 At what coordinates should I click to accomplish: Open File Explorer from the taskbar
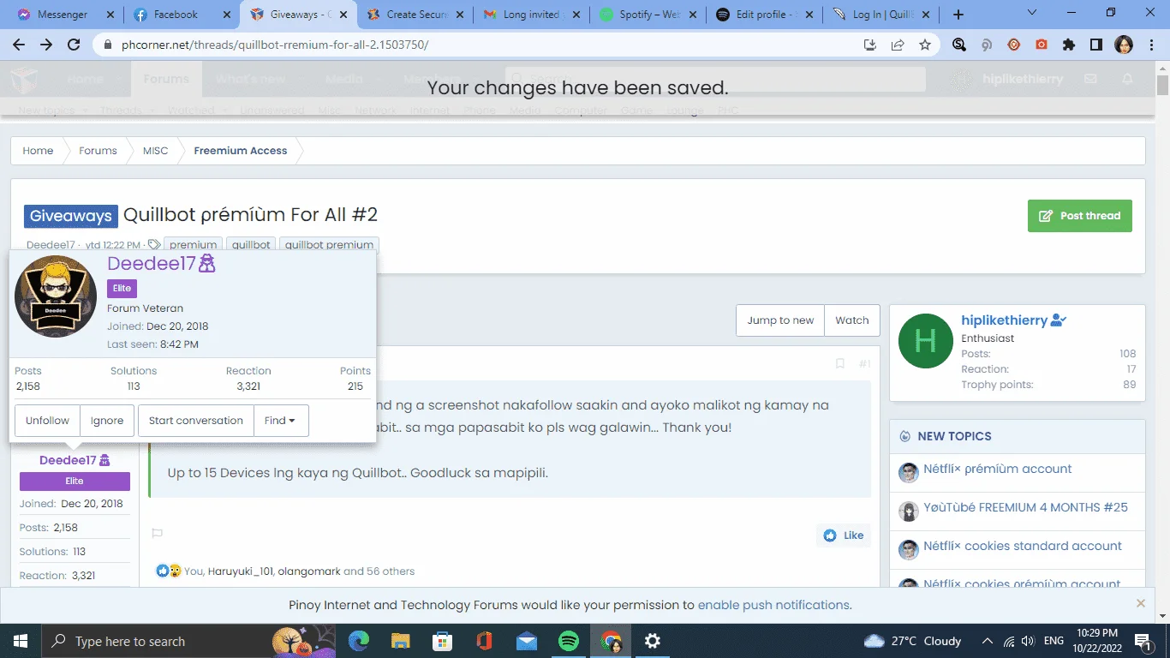pos(401,641)
